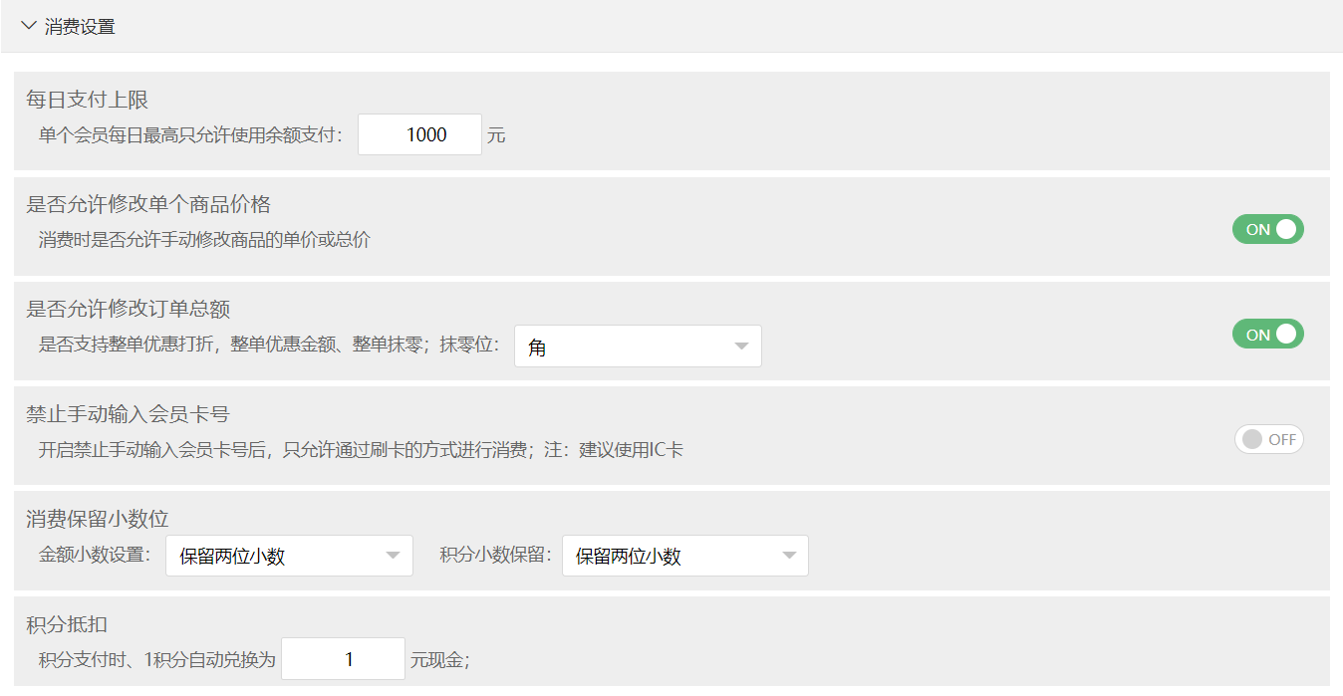Click the 积分小数保留 label text
Image resolution: width=1343 pixels, height=696 pixels.
495,556
